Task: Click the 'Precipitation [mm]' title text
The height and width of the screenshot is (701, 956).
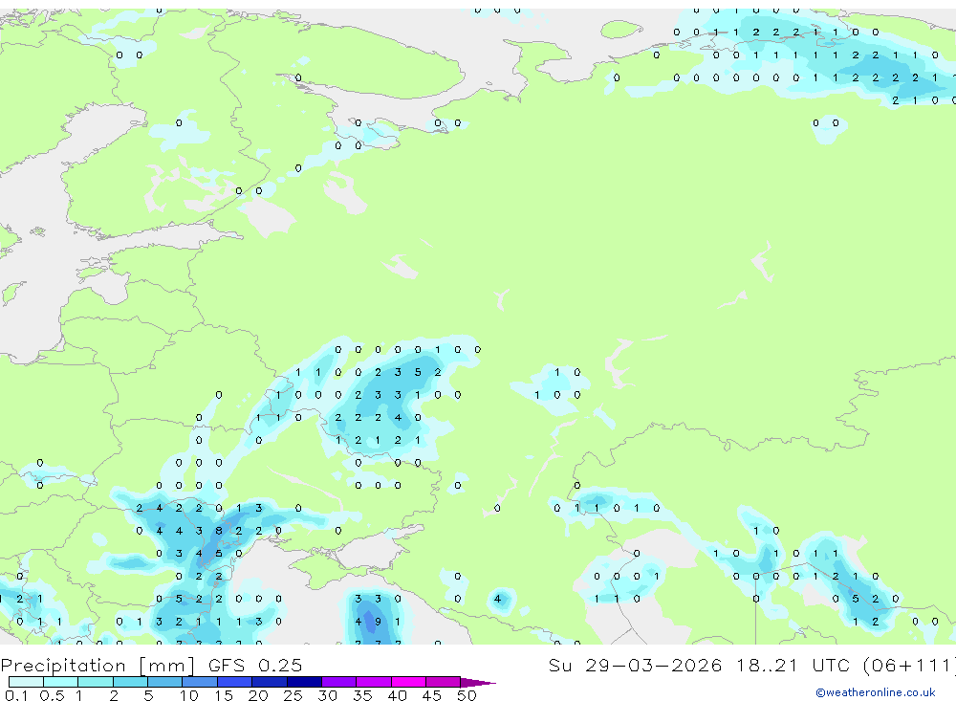Action: (98, 666)
